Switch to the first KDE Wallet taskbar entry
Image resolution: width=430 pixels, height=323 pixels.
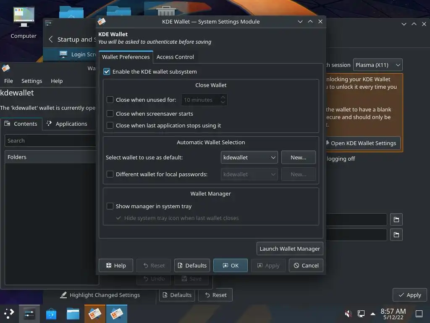pyautogui.click(x=94, y=313)
